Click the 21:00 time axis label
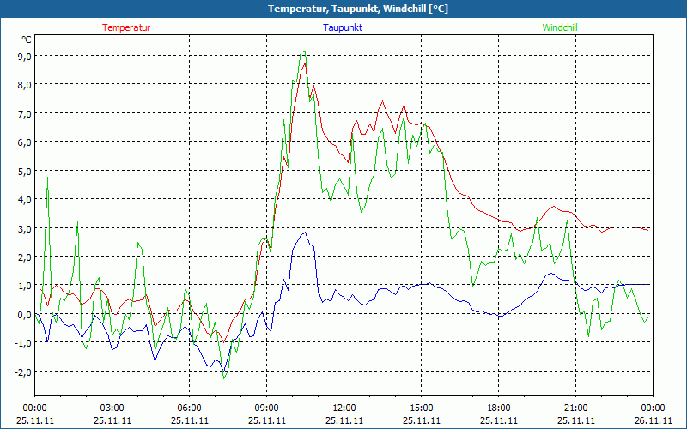This screenshot has width=687, height=429. (x=575, y=408)
